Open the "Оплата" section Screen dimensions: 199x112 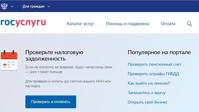point(168,24)
